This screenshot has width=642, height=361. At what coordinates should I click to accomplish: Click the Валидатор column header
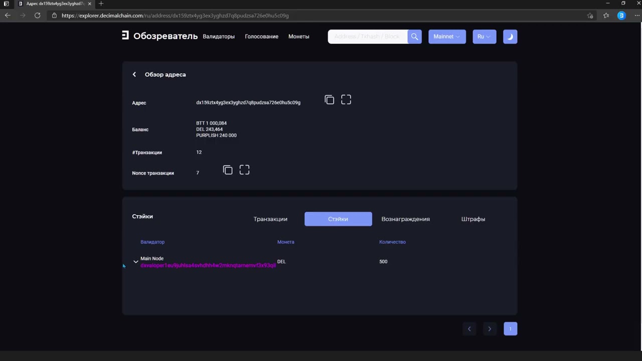(152, 242)
